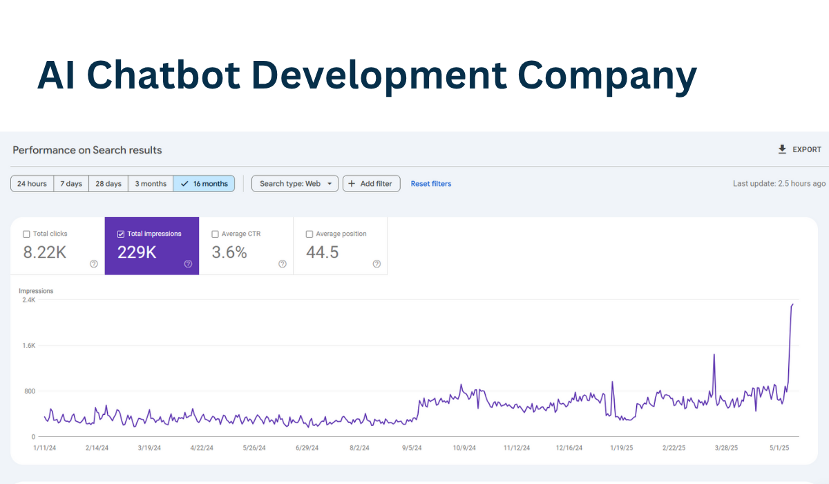This screenshot has width=829, height=484.
Task: Click the Total impressions question mark icon
Action: click(188, 263)
